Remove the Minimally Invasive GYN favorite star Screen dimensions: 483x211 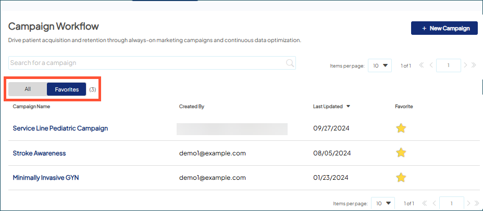pos(401,178)
